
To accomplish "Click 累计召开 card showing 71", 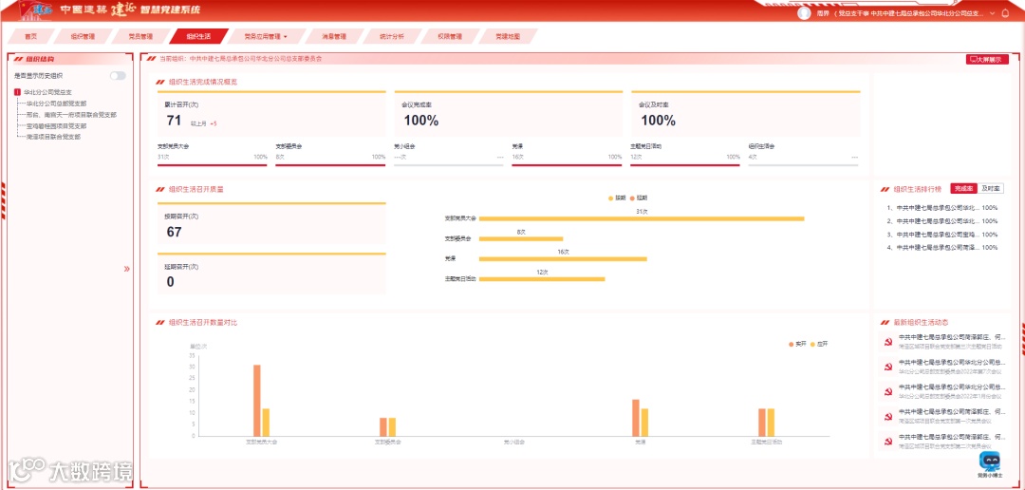I will (x=271, y=114).
